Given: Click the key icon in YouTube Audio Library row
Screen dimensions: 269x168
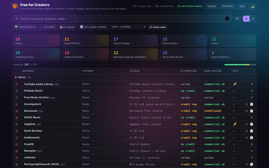Looking at the screenshot, I should [x=235, y=84].
